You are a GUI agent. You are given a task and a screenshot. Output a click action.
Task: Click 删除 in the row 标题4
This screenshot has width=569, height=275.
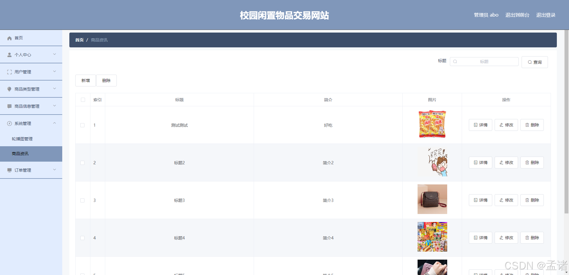tap(532, 238)
